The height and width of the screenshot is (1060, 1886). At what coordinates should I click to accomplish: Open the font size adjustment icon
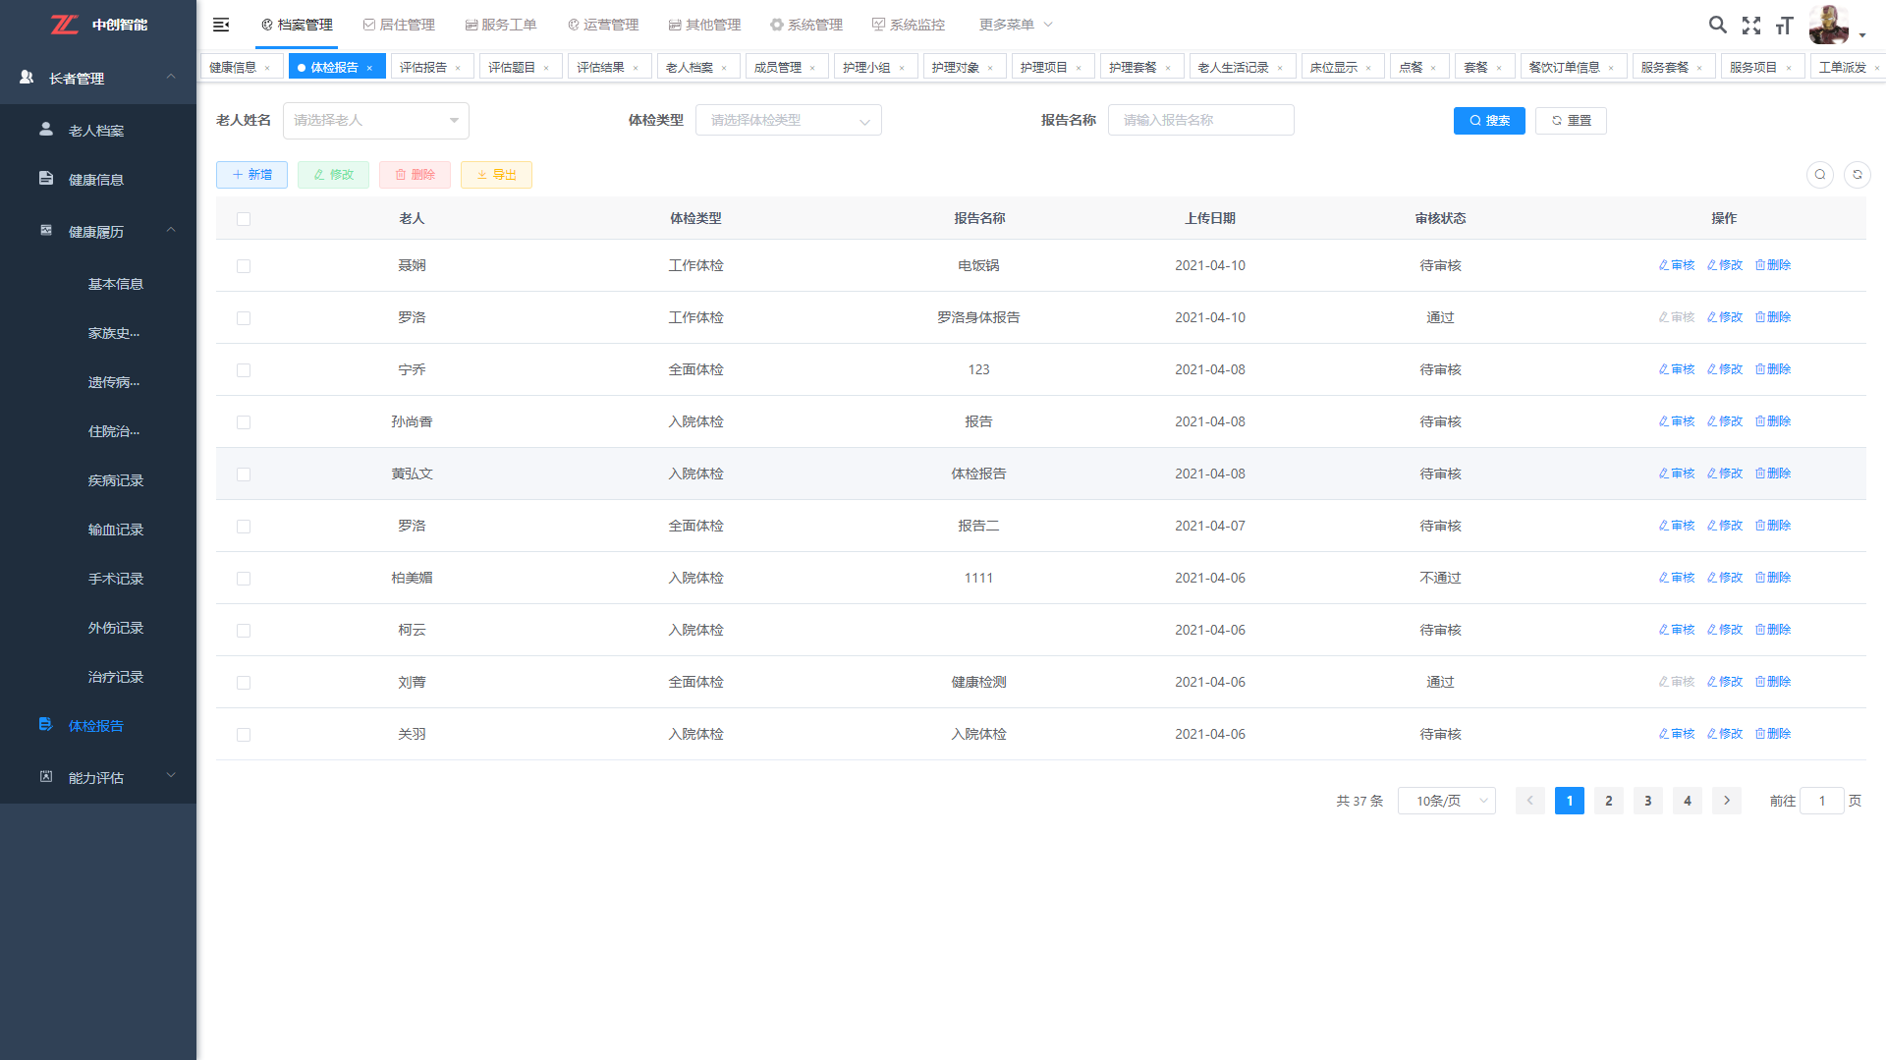coord(1784,26)
